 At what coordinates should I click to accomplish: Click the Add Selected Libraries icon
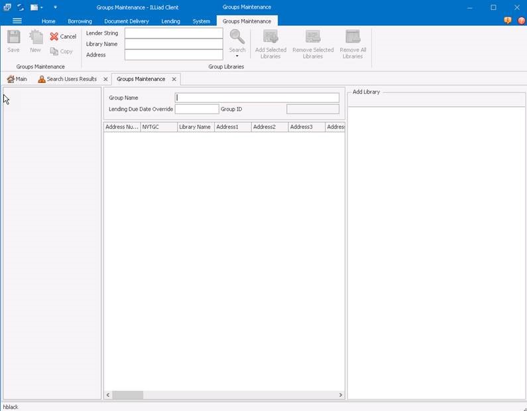pyautogui.click(x=270, y=37)
